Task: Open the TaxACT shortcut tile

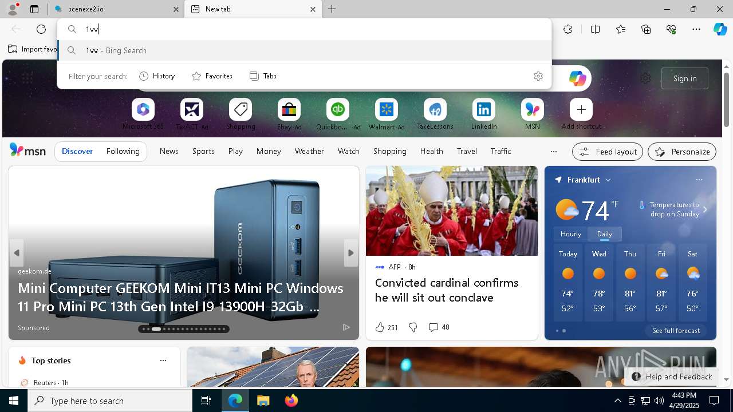Action: coord(192,109)
